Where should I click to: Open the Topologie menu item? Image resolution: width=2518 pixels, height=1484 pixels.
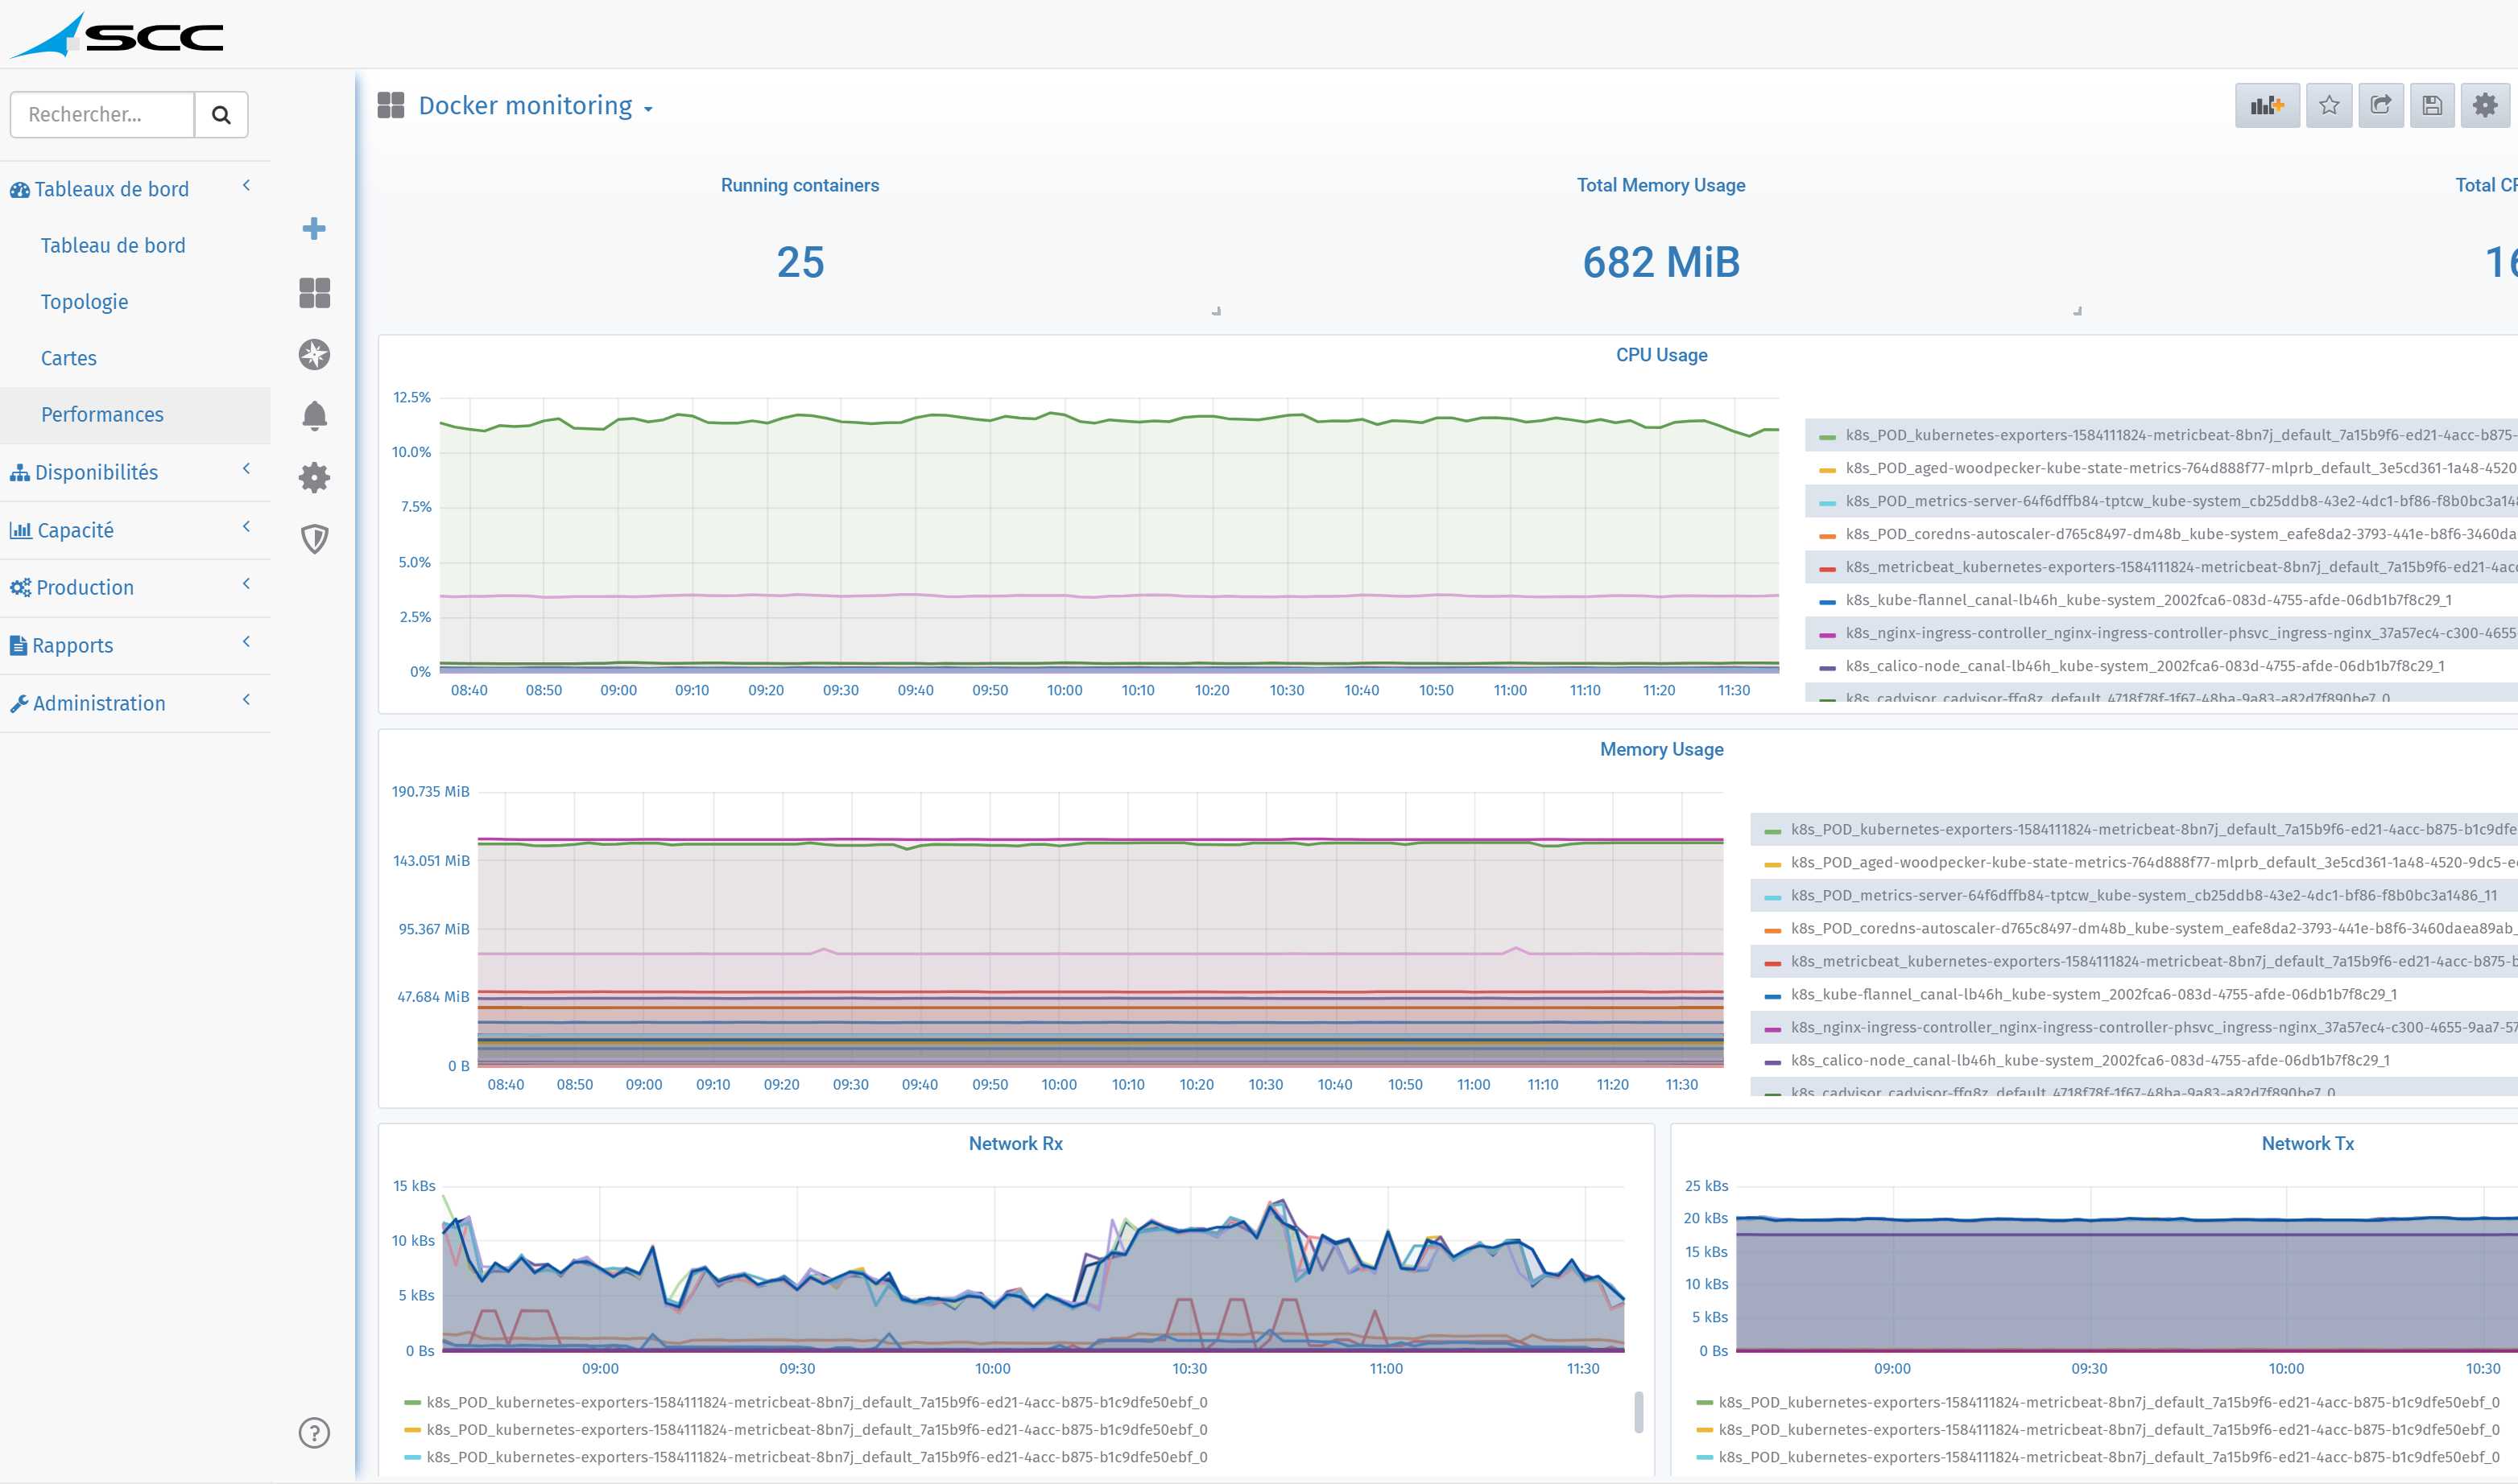[x=84, y=302]
